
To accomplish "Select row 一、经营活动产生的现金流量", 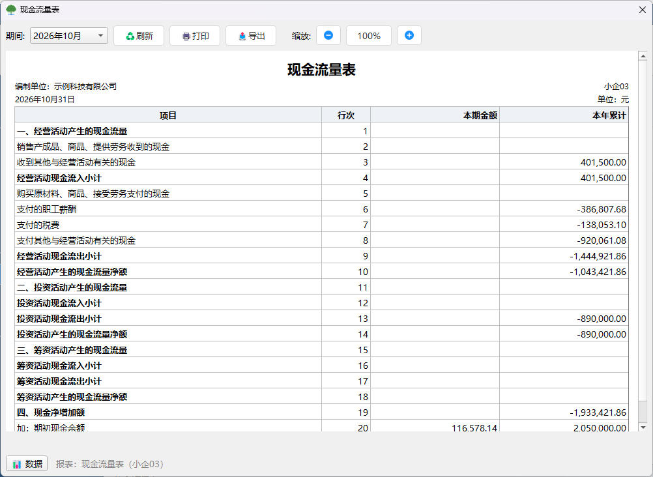I will [321, 131].
